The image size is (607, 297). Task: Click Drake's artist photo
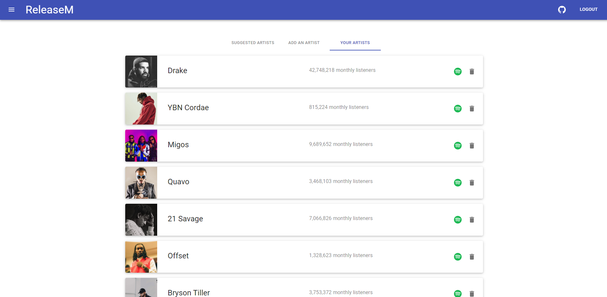(x=141, y=72)
